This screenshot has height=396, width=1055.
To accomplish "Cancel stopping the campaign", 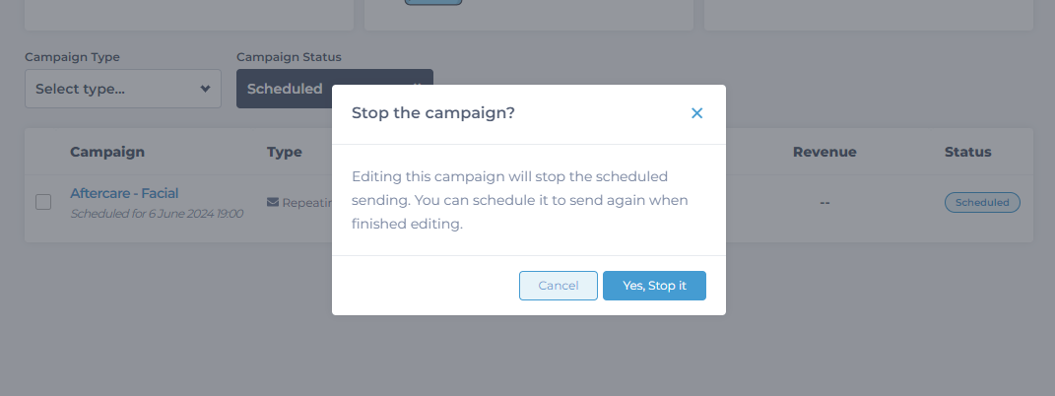I will coord(559,286).
